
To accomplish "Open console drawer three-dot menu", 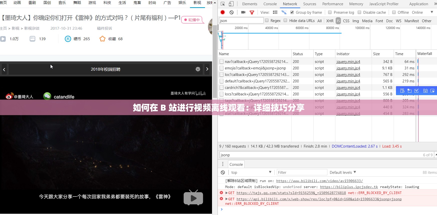I will tap(223, 164).
